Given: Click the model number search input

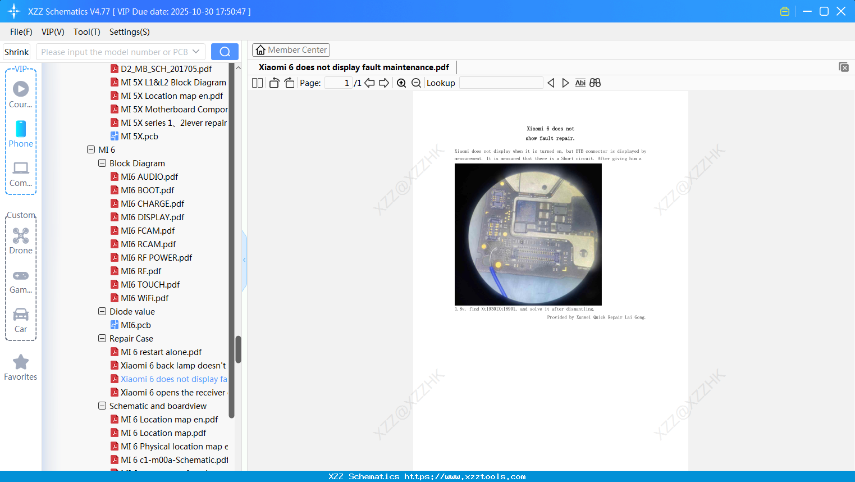Looking at the screenshot, I should 115,52.
